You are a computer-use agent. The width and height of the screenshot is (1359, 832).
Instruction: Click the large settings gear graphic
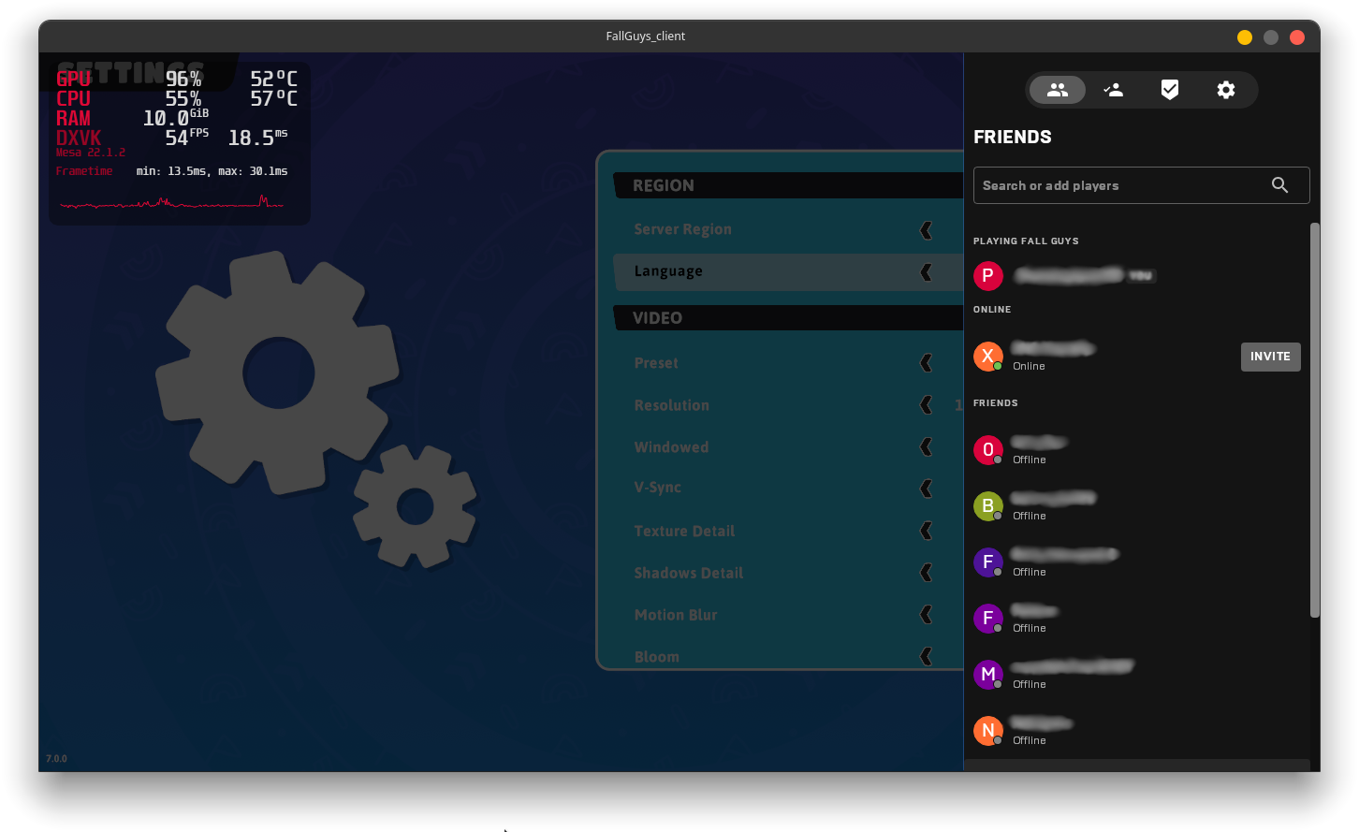277,373
